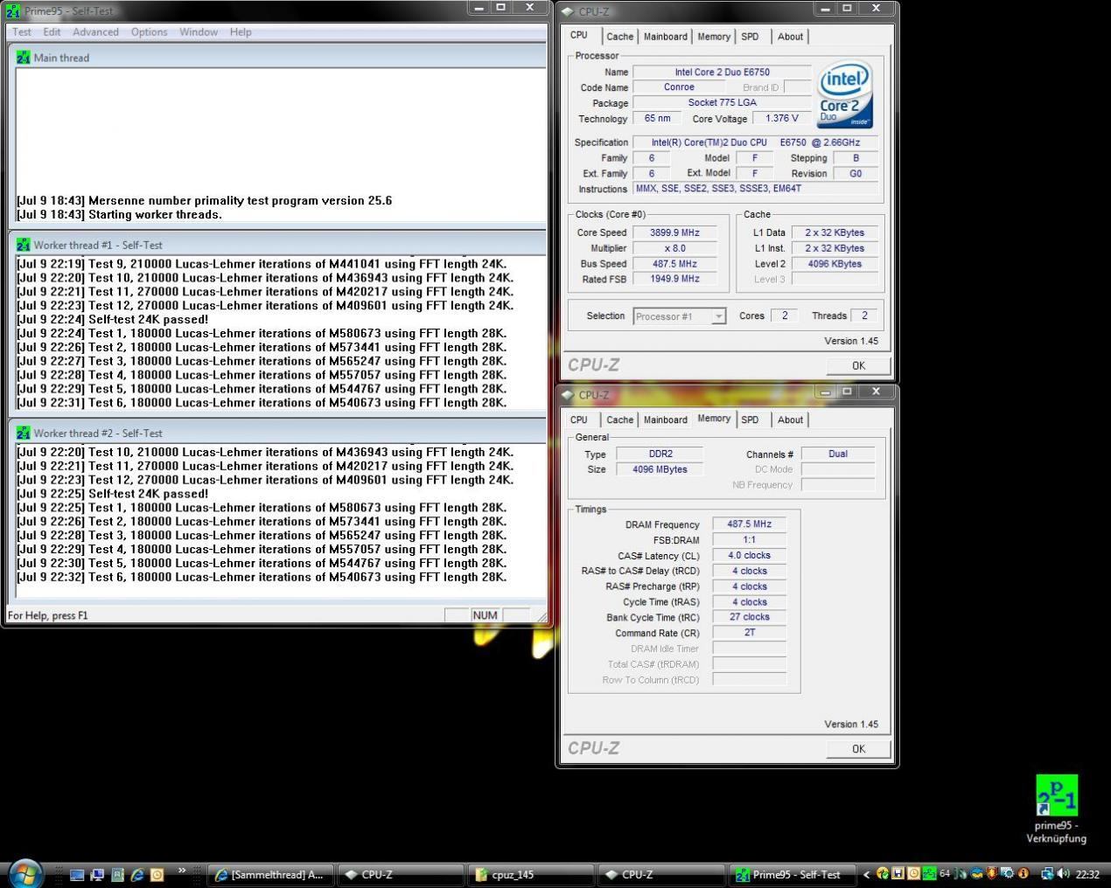Switch to SPD tab in CPU-Z processor window
This screenshot has height=888, width=1111.
[x=750, y=37]
